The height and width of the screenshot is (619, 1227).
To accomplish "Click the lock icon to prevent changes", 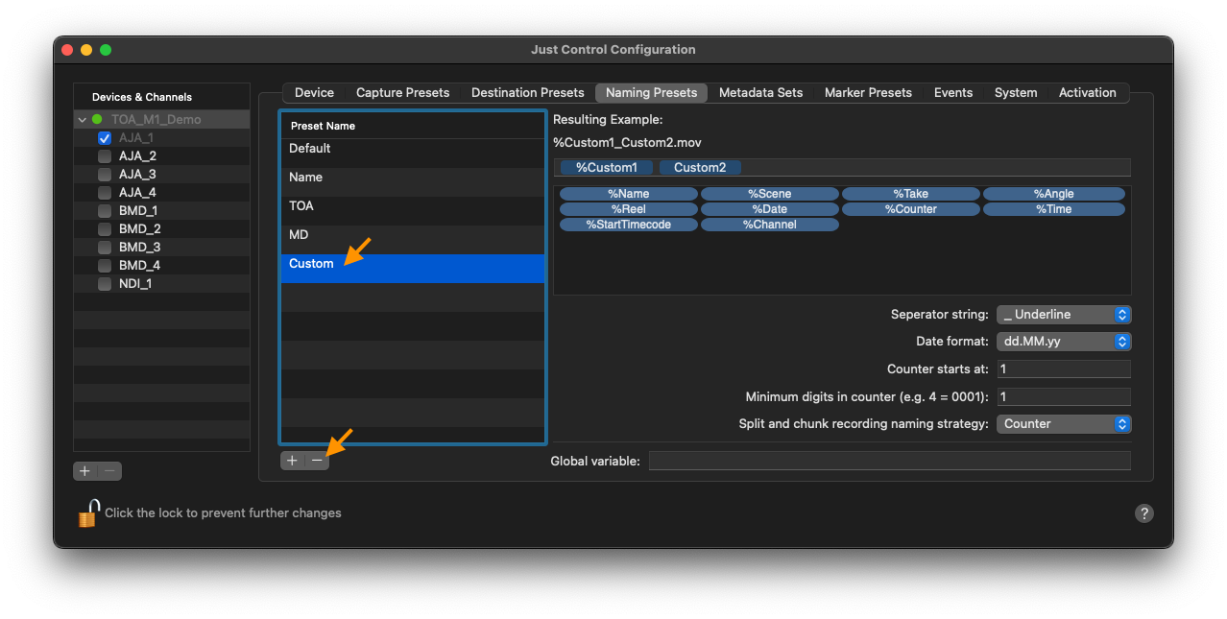I will point(88,513).
